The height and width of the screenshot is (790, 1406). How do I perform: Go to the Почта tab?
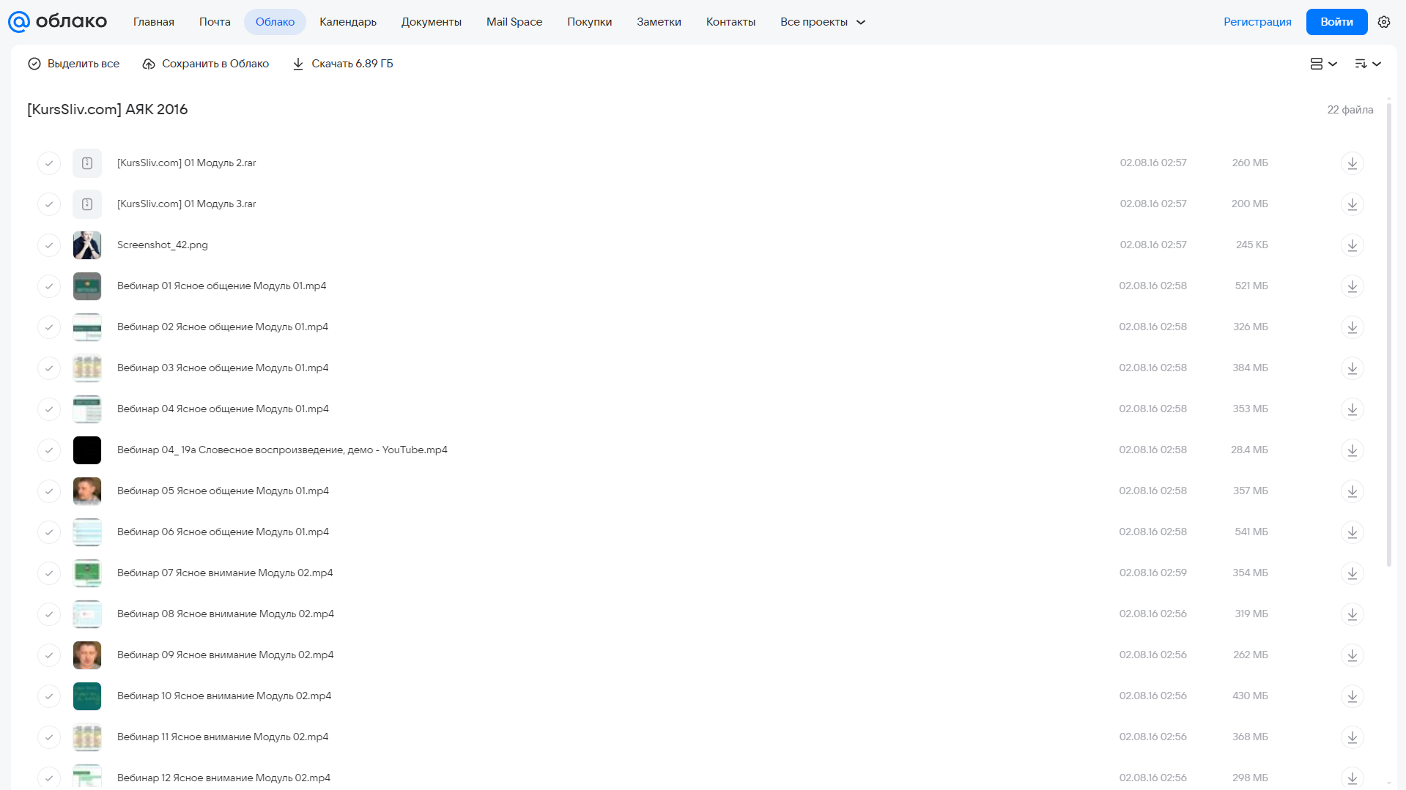215,22
